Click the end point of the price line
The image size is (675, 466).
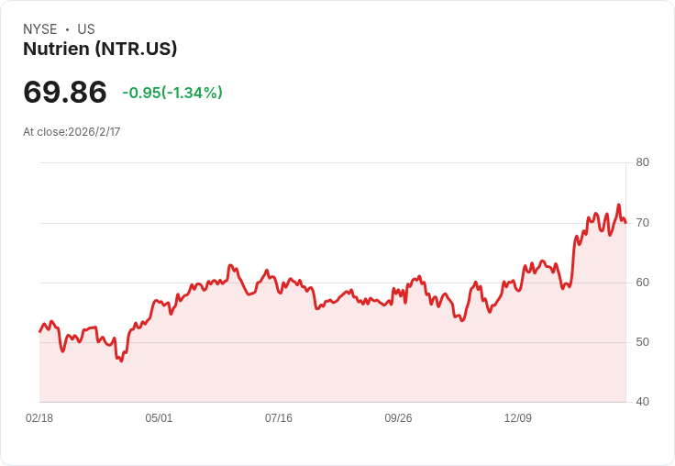pos(625,223)
